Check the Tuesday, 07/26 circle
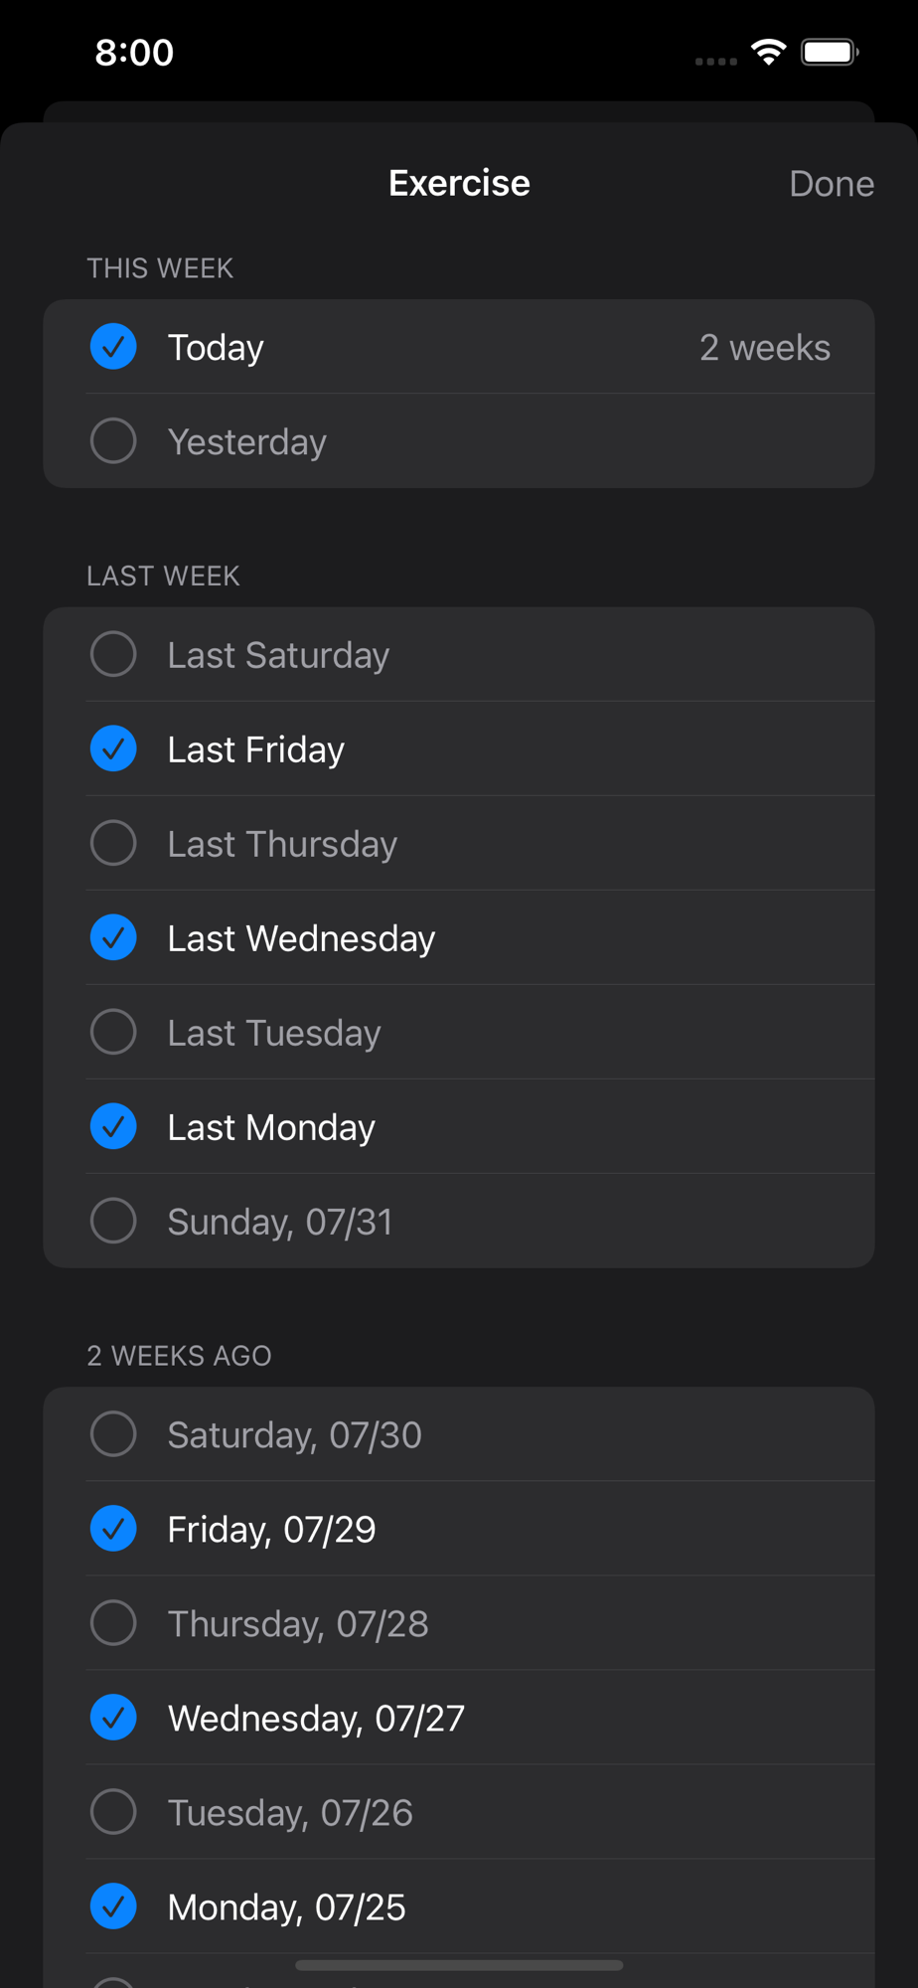The image size is (918, 1988). pyautogui.click(x=113, y=1813)
